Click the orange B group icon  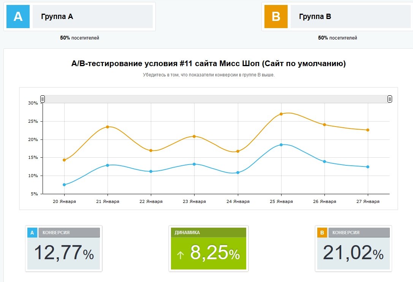coord(276,16)
